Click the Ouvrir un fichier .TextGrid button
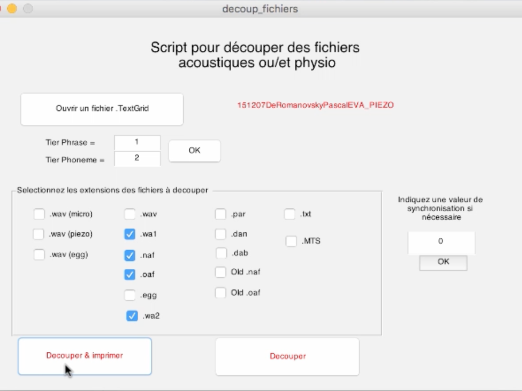The image size is (522, 391). coord(102,109)
